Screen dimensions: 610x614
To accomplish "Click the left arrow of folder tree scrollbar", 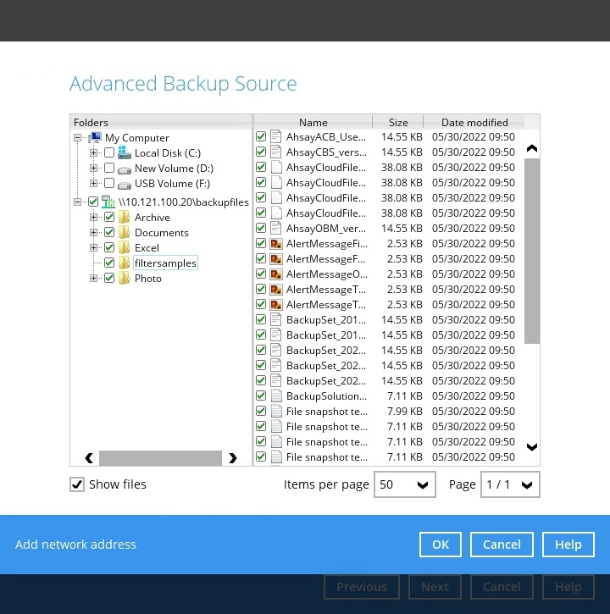I will 89,458.
